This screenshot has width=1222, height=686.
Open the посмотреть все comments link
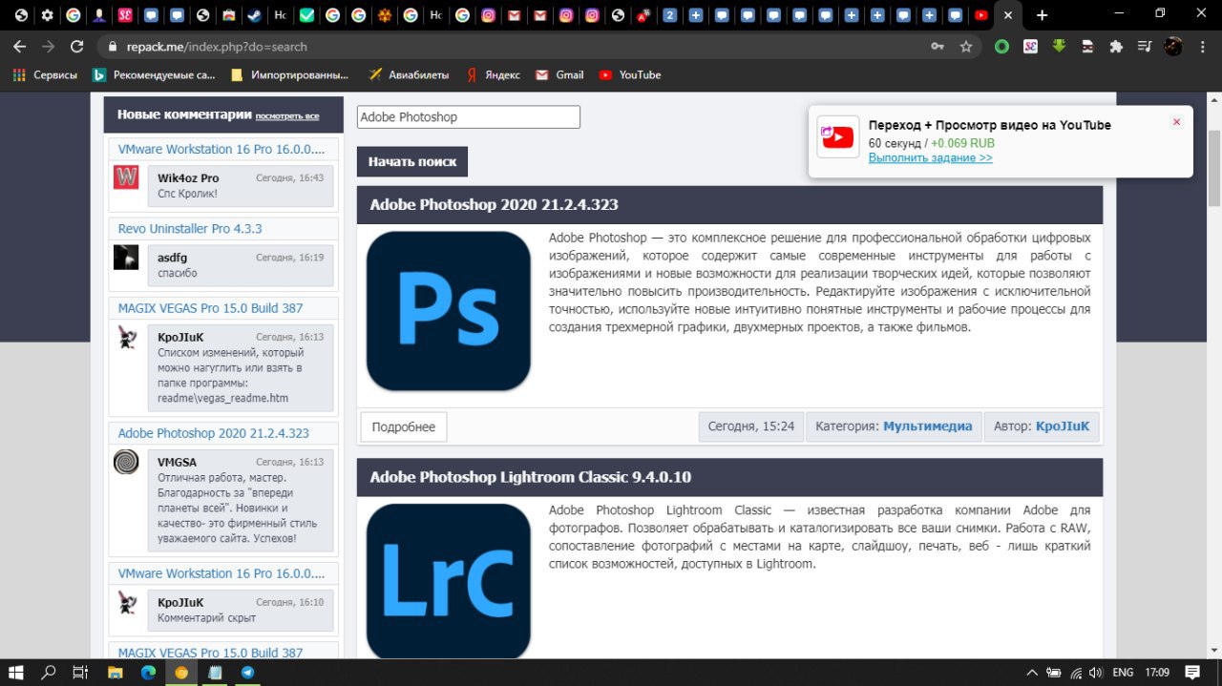tap(287, 115)
